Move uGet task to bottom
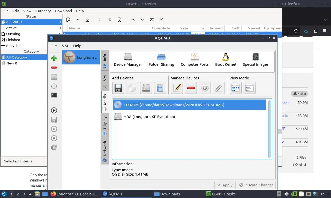Image resolution: width=331 pixels, height=198 pixels. point(161,20)
